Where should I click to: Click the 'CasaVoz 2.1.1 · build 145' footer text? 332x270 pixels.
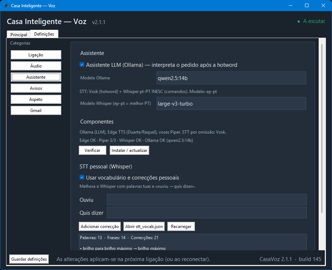[290, 259]
